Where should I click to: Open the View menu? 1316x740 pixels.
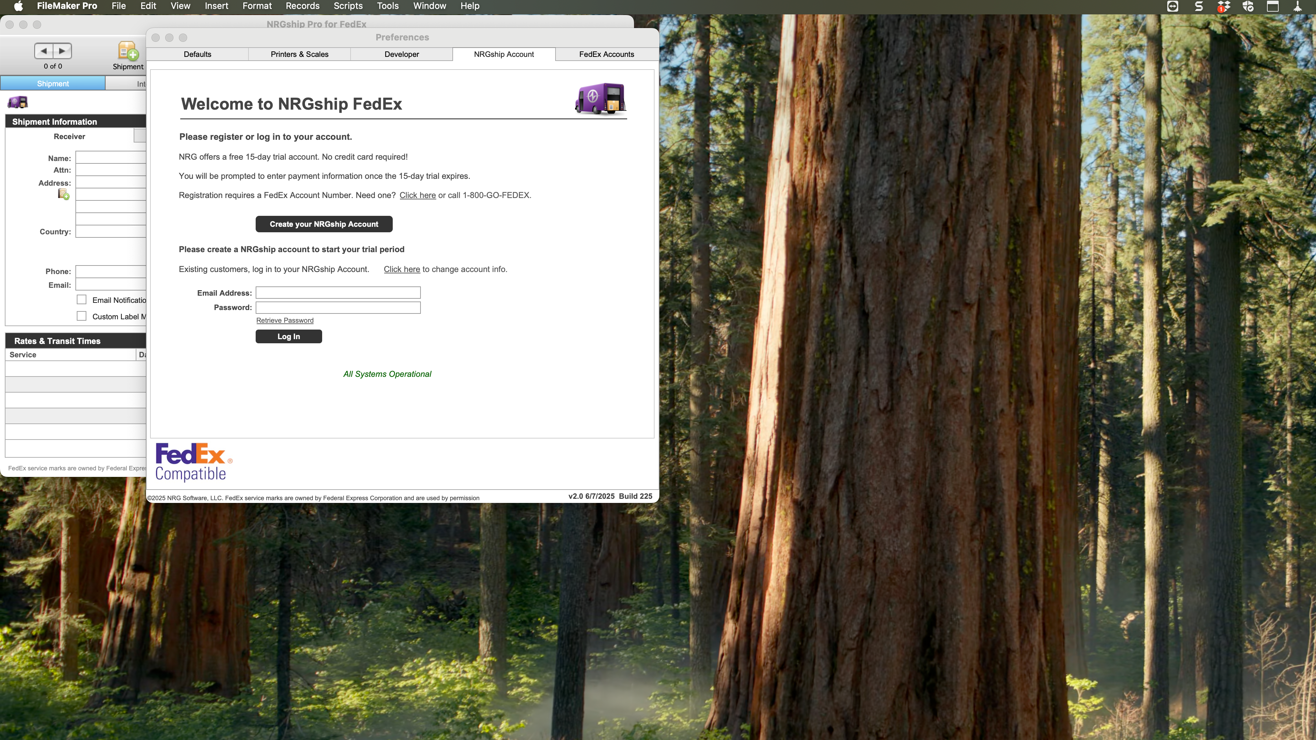[x=180, y=6]
